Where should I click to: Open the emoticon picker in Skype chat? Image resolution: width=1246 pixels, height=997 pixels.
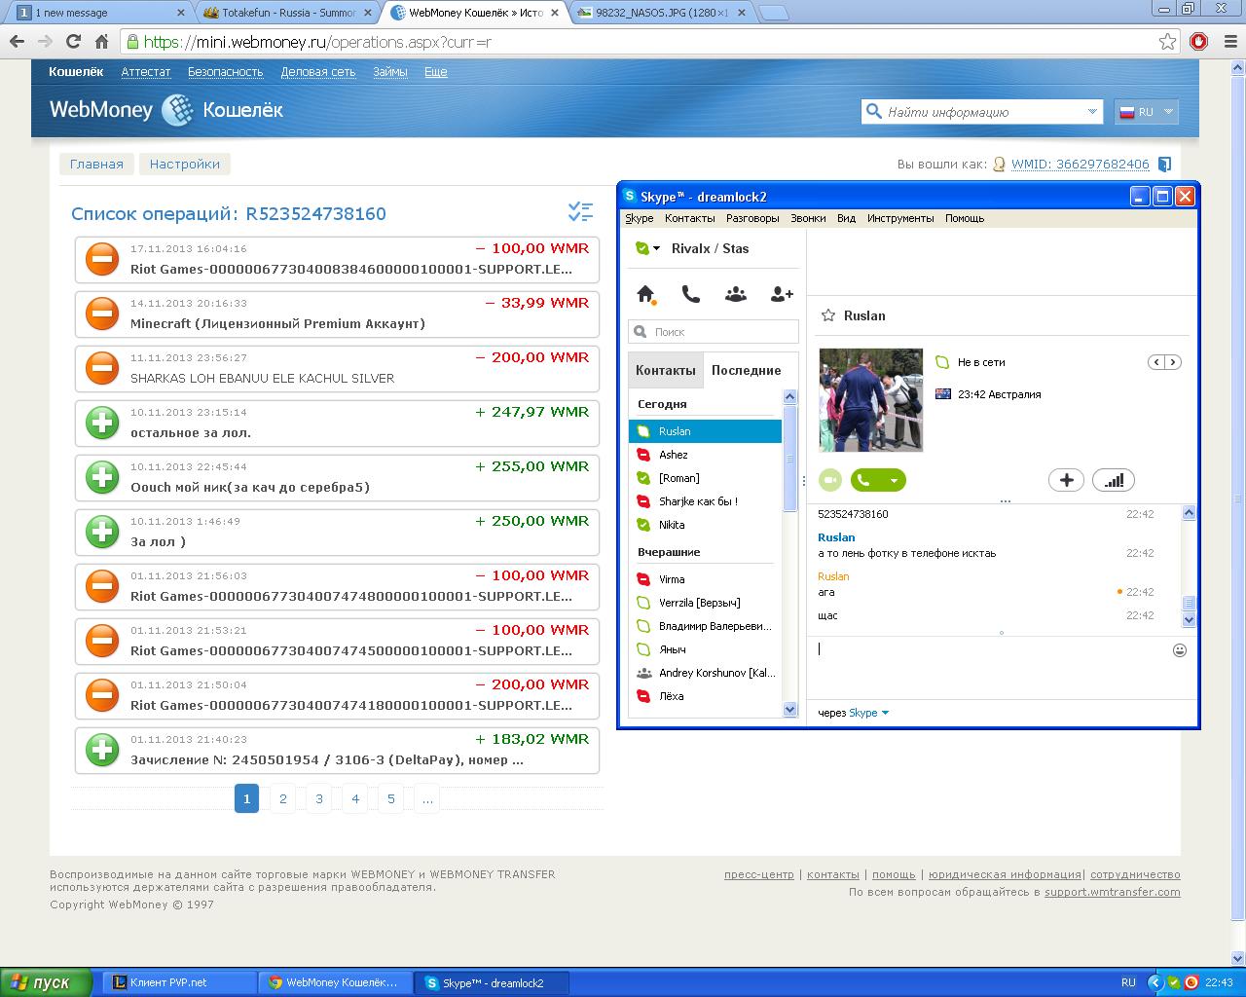click(1180, 650)
